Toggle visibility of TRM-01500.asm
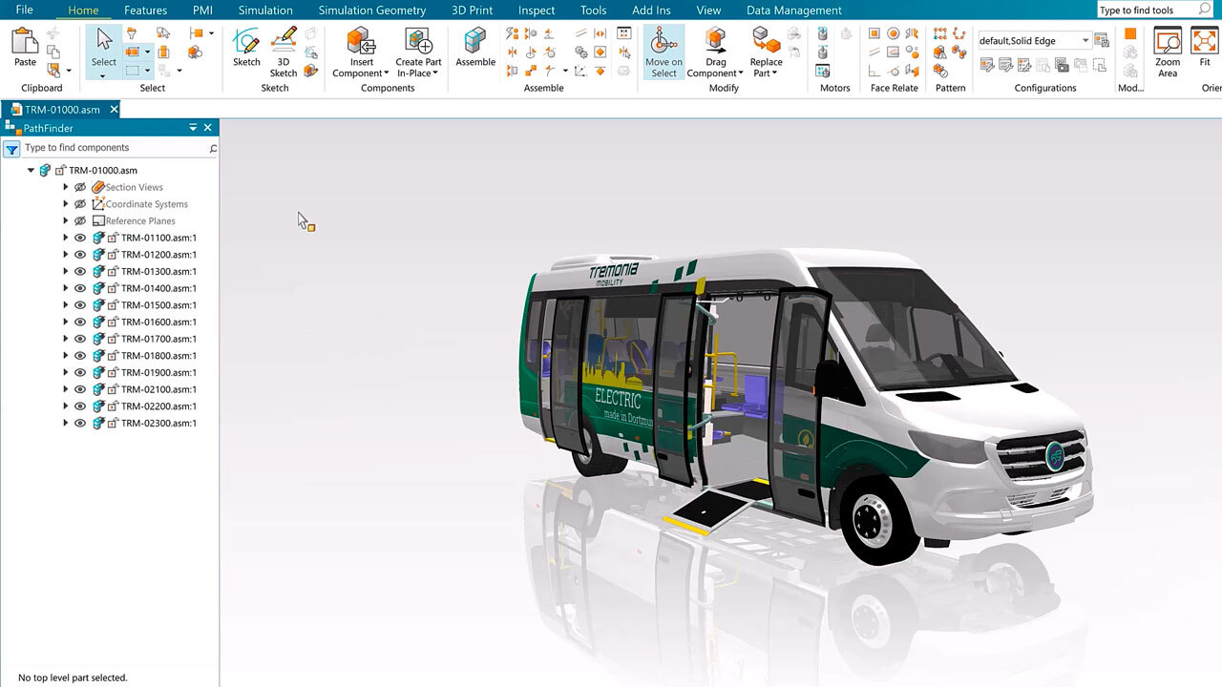The height and width of the screenshot is (687, 1222). (x=80, y=305)
